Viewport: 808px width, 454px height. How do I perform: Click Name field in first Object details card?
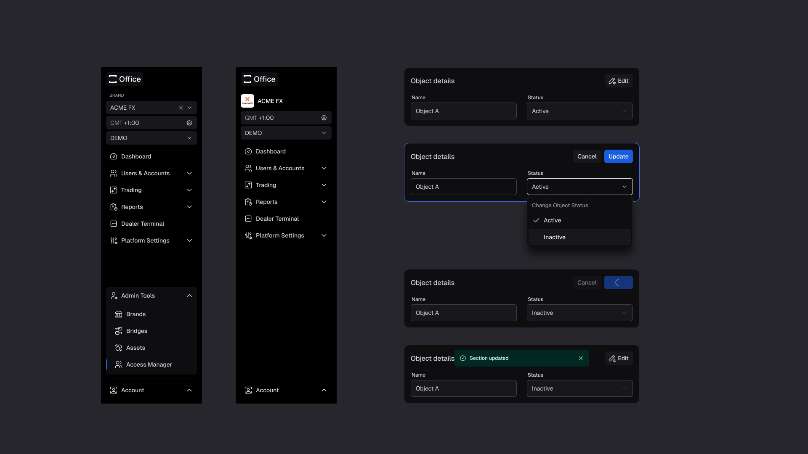pyautogui.click(x=464, y=111)
